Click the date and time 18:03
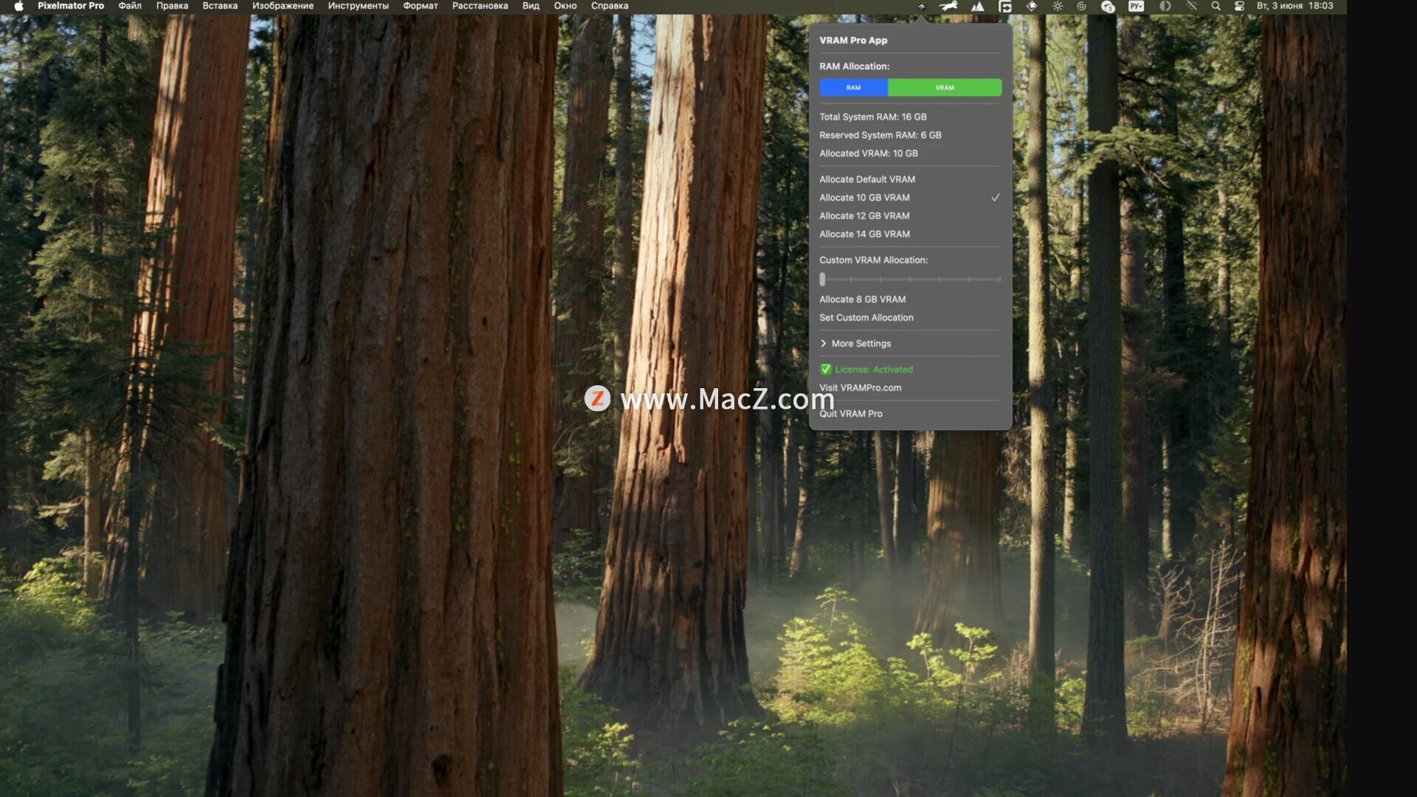 tap(1295, 6)
